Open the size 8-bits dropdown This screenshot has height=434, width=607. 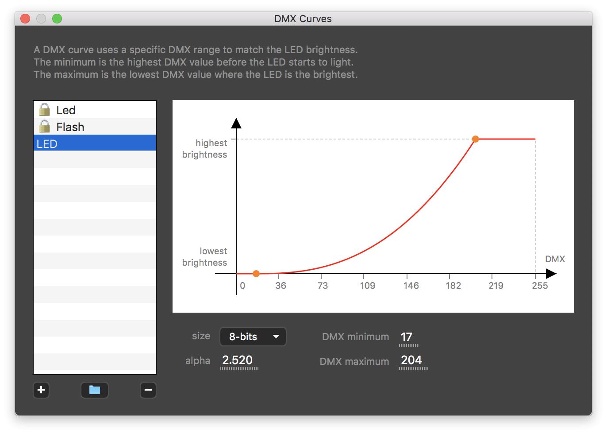click(253, 337)
